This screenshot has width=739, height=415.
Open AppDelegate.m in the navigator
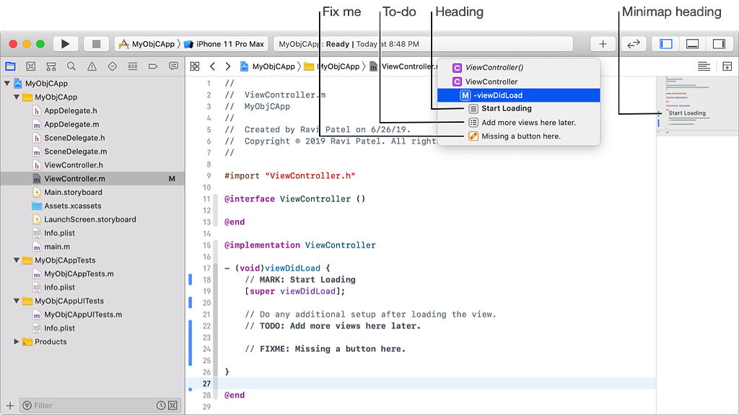(x=71, y=124)
